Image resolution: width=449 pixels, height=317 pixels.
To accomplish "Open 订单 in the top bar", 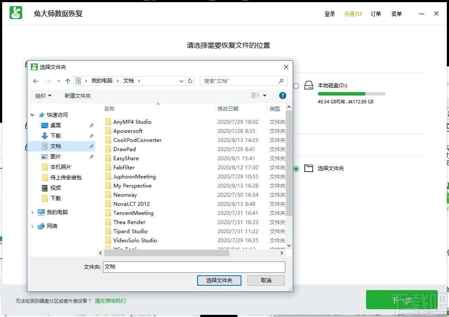I will tap(376, 14).
